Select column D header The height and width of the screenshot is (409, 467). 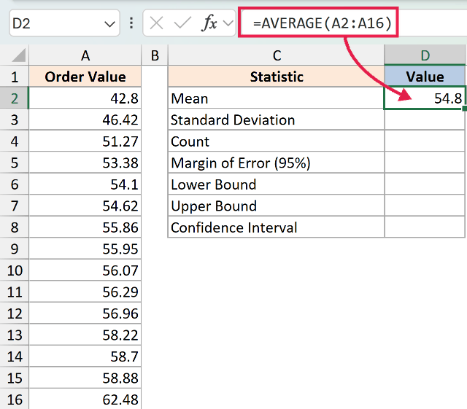tap(425, 55)
